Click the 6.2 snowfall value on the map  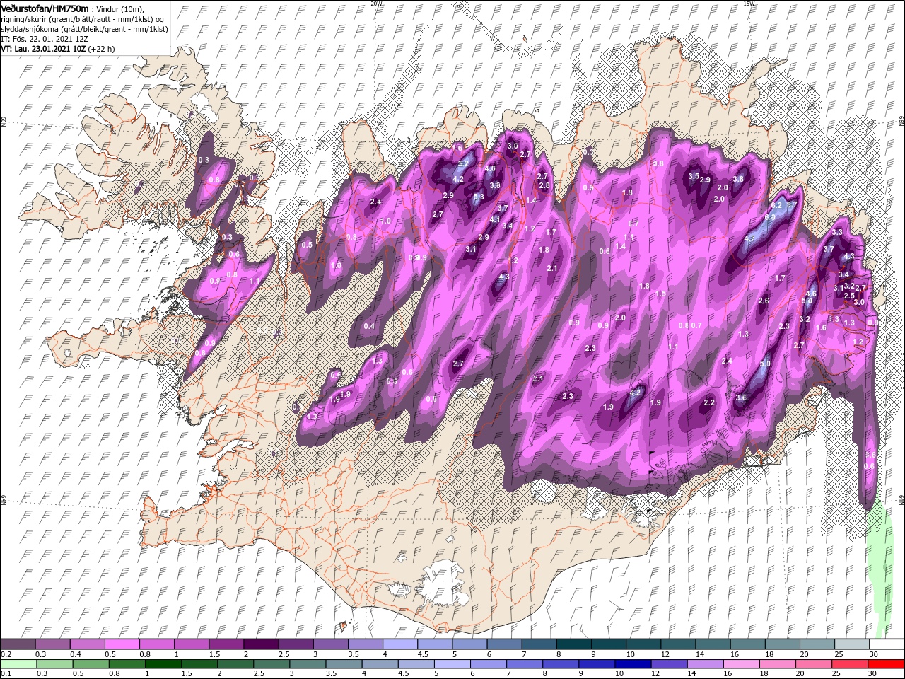point(776,206)
